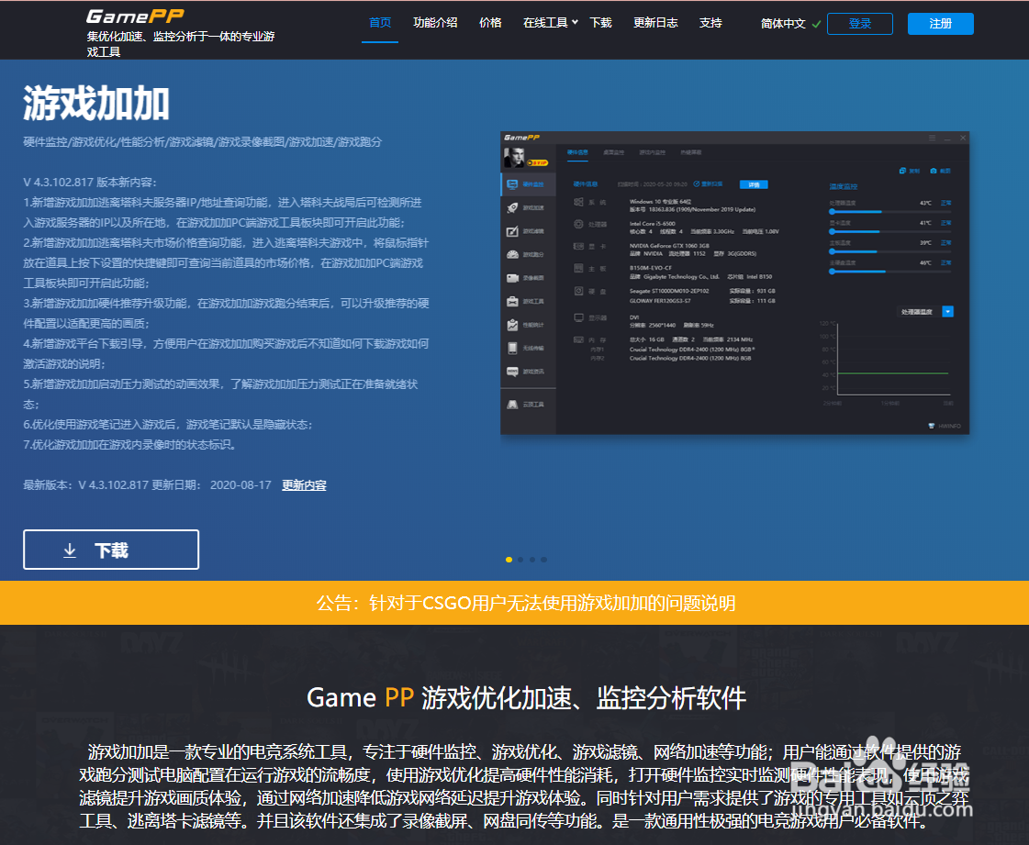Open the 首页 nav tab

point(380,23)
